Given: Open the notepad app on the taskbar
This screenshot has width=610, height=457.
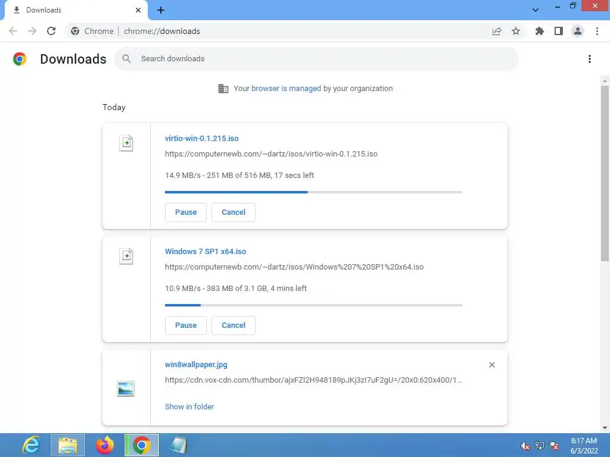Looking at the screenshot, I should coord(179,445).
